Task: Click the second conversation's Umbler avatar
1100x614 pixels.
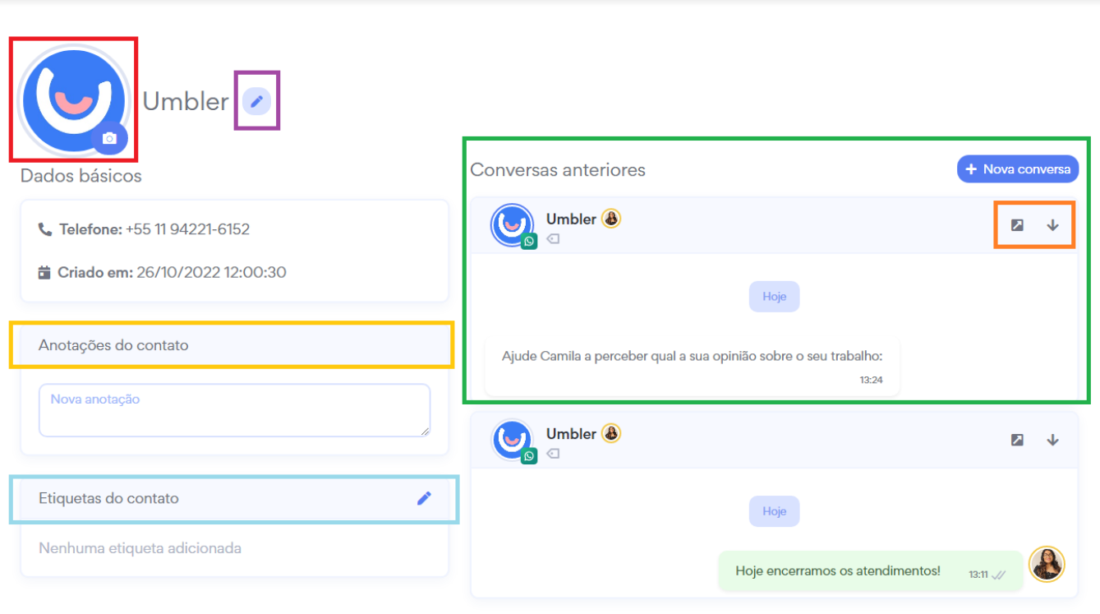Action: coord(513,439)
